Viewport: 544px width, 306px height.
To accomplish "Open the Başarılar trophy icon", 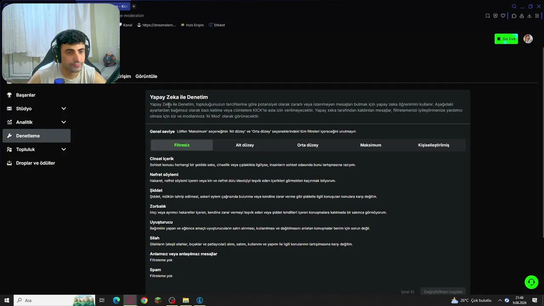I will click(x=9, y=95).
